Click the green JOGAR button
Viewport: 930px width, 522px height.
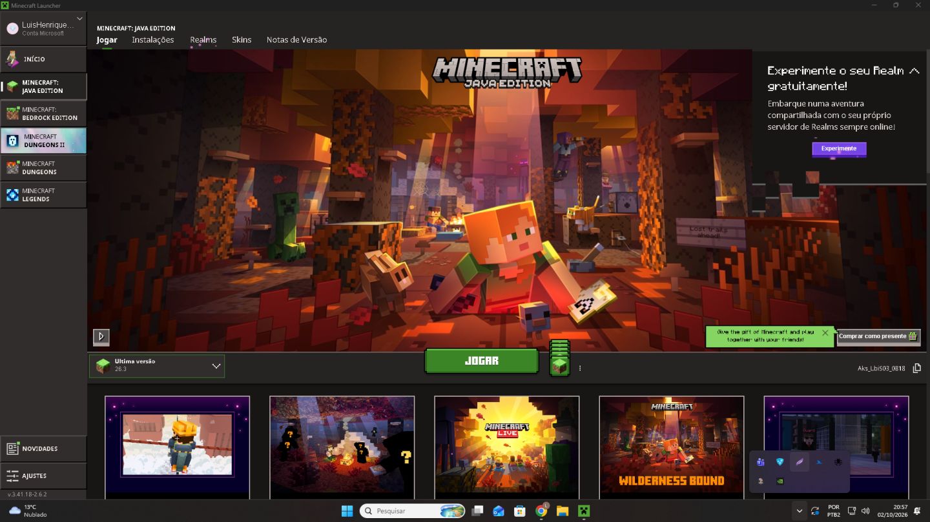482,361
